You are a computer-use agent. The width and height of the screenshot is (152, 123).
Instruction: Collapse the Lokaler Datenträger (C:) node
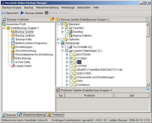point(62,51)
